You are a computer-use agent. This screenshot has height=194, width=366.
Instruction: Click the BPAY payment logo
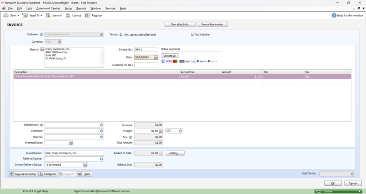[181, 61]
